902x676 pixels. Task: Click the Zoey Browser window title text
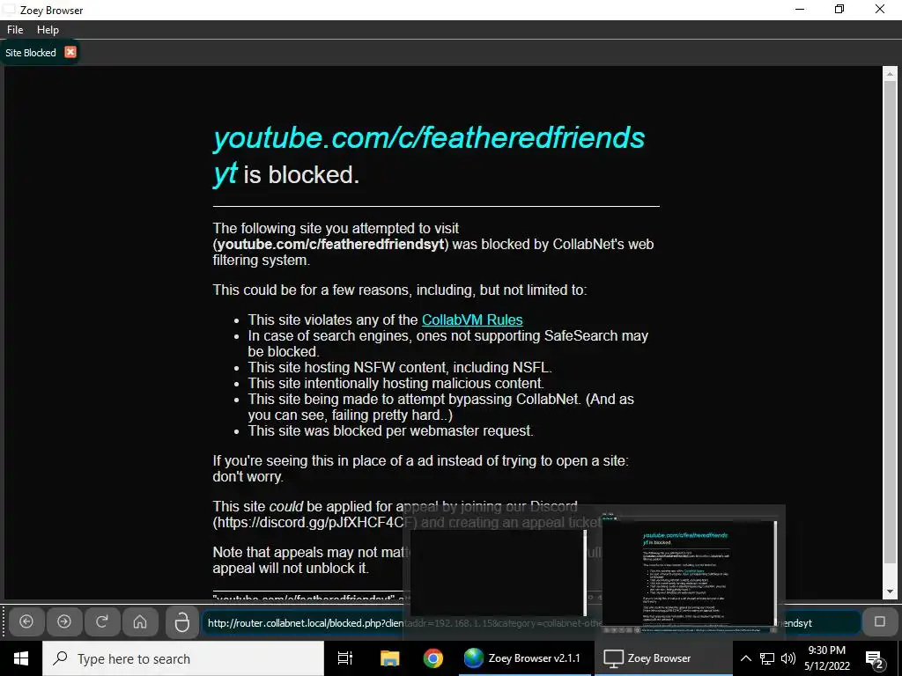tap(52, 11)
